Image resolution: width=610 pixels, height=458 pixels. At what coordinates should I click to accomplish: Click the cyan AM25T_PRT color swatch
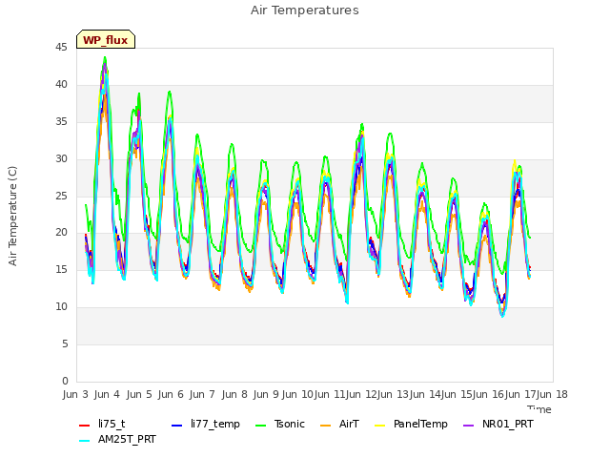[85, 441]
